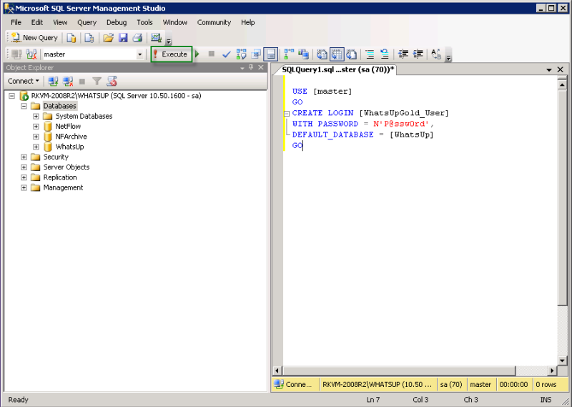Collapse the RKVM-2008R2\WHATSUP server node

point(12,96)
